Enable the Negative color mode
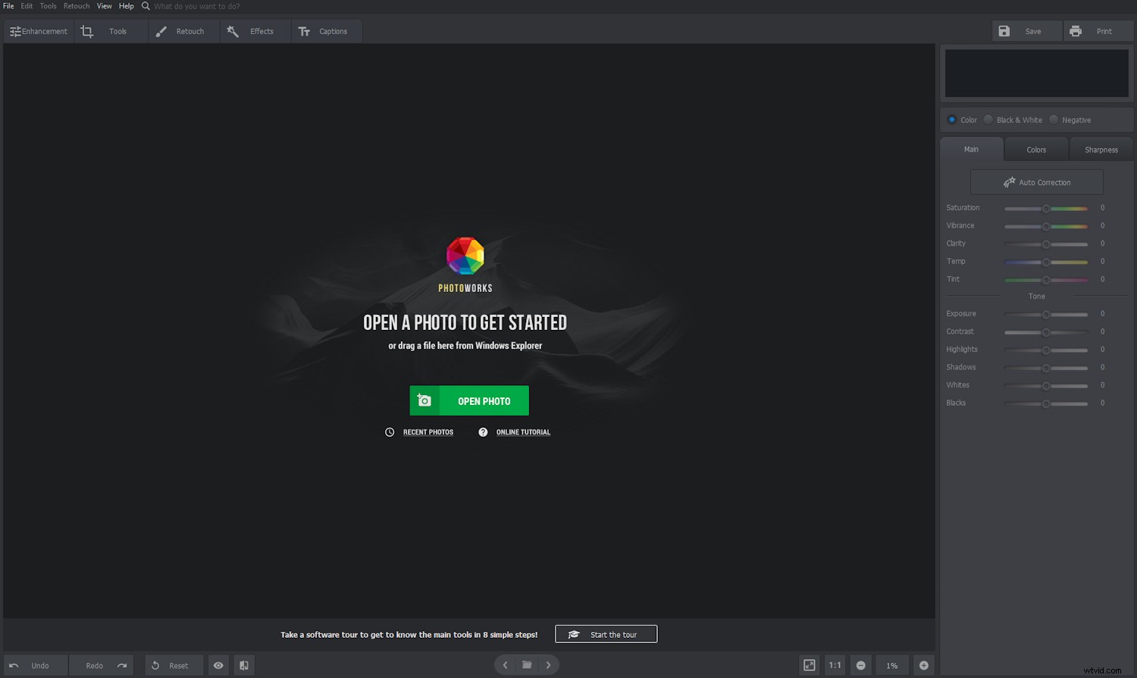Image resolution: width=1137 pixels, height=678 pixels. (1054, 119)
